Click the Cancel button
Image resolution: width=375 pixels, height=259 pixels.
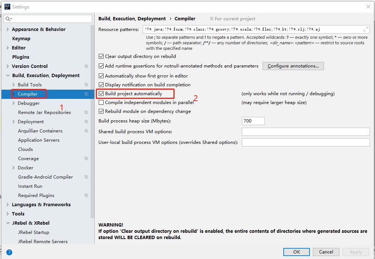tap(326, 252)
